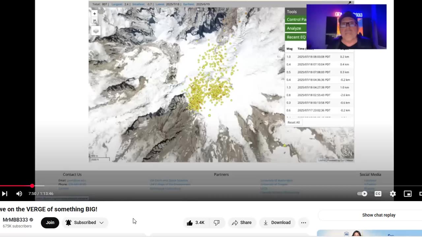The image size is (422, 237).
Task: Click the expand arrow above the Tools panel
Action: click(350, 3)
